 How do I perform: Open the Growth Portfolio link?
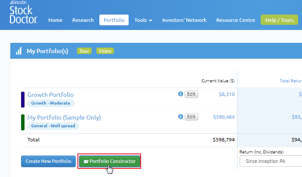point(50,95)
